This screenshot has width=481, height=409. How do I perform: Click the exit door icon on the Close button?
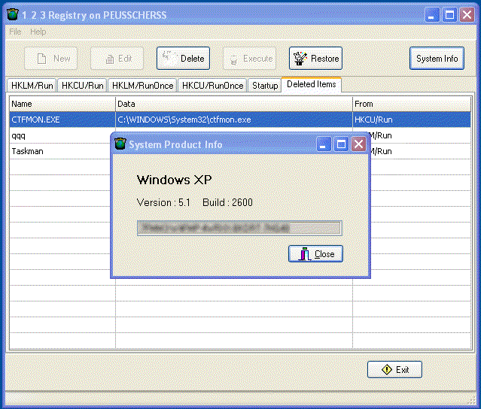point(303,254)
